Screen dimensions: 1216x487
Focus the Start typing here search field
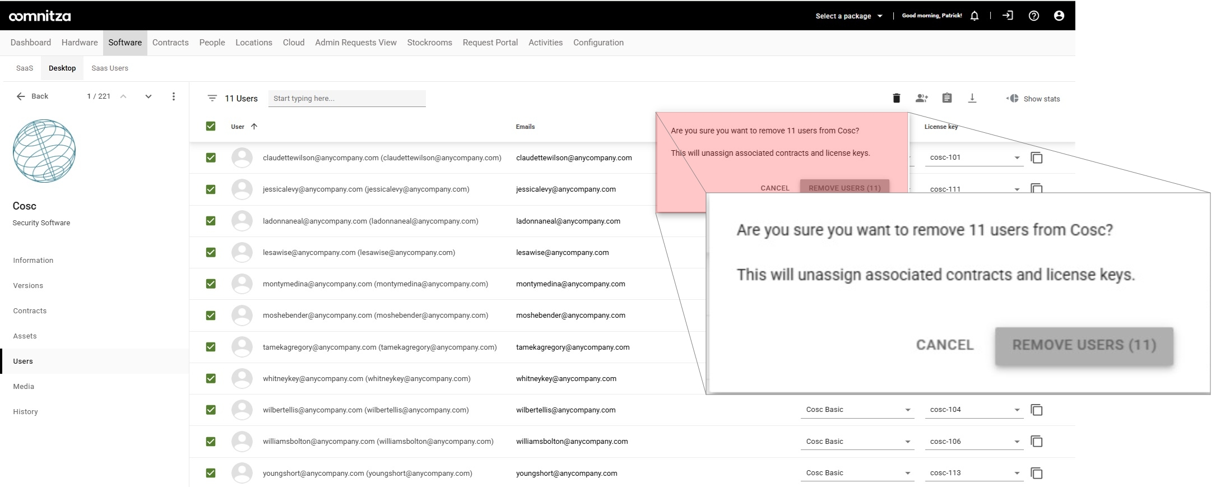(x=347, y=99)
